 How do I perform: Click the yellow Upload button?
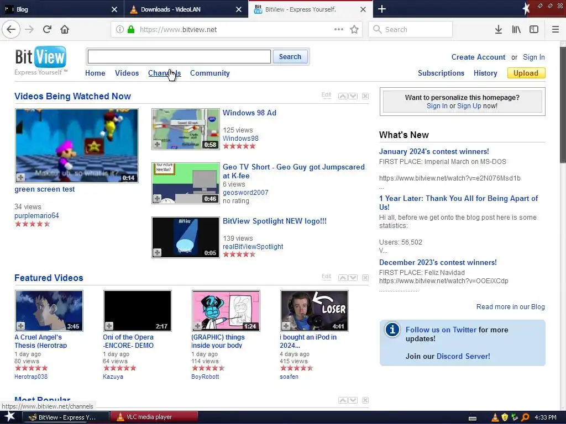(x=526, y=73)
